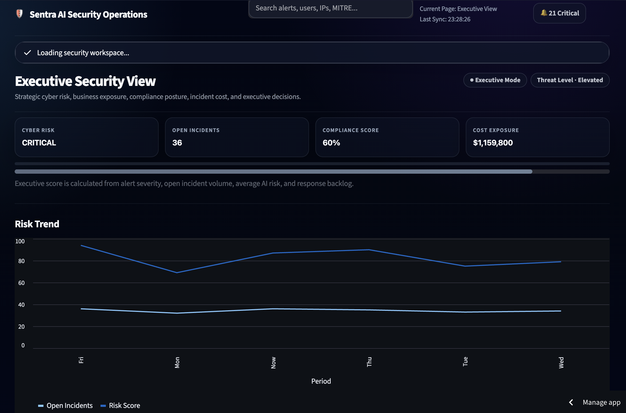
Task: Open the Manage app panel
Action: click(x=601, y=402)
